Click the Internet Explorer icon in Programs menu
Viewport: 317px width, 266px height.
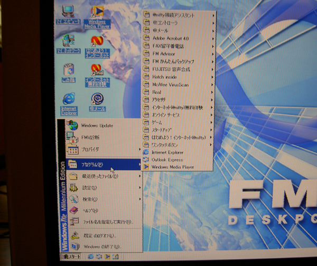[146, 152]
